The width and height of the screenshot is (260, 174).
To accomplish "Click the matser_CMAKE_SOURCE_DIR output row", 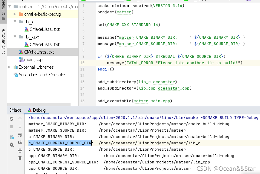I will [107, 130].
